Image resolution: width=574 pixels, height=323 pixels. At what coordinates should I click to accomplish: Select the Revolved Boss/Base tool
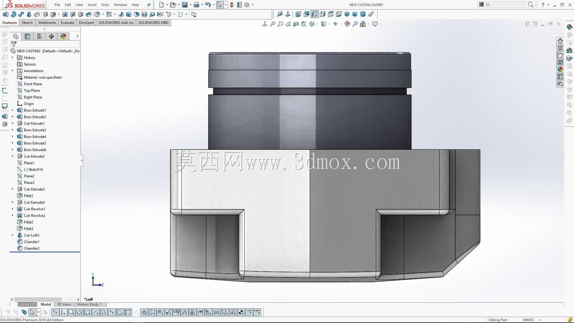[13, 14]
